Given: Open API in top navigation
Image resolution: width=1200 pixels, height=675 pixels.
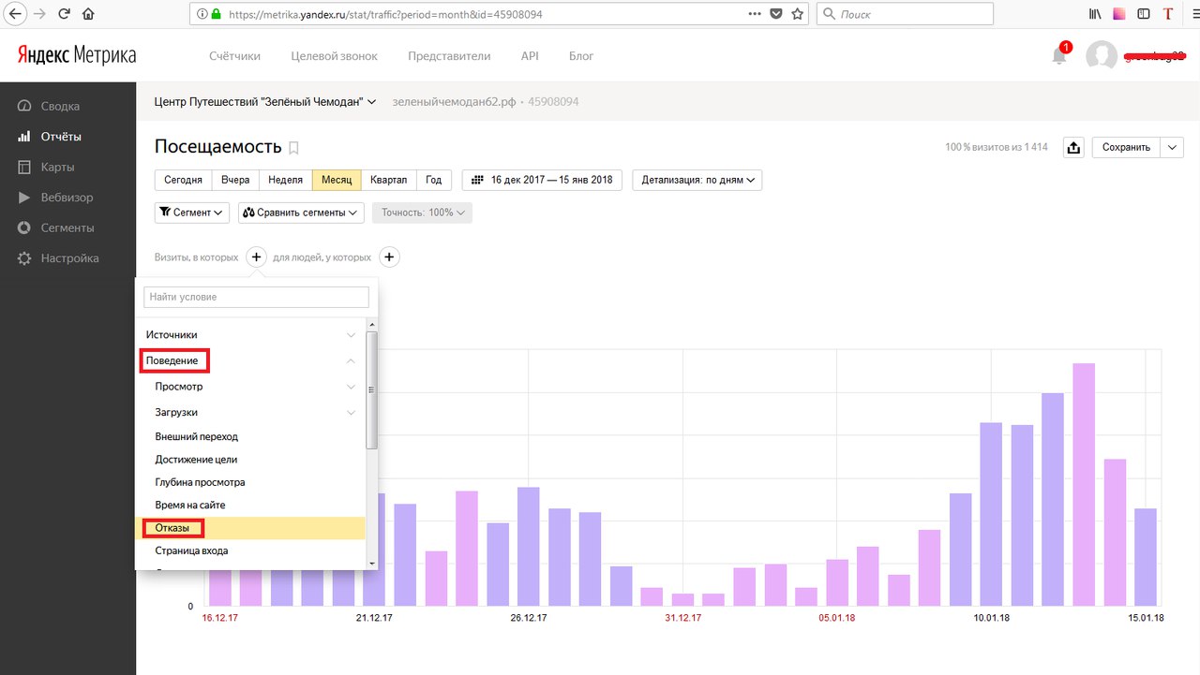Looking at the screenshot, I should pos(530,56).
